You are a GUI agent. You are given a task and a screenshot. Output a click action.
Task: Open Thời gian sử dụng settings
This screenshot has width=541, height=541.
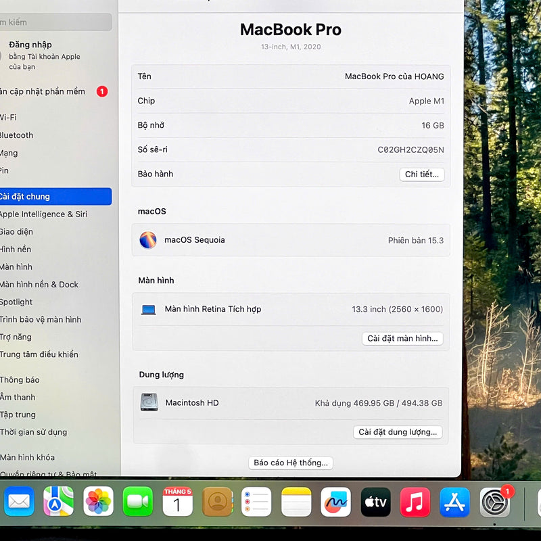point(33,432)
